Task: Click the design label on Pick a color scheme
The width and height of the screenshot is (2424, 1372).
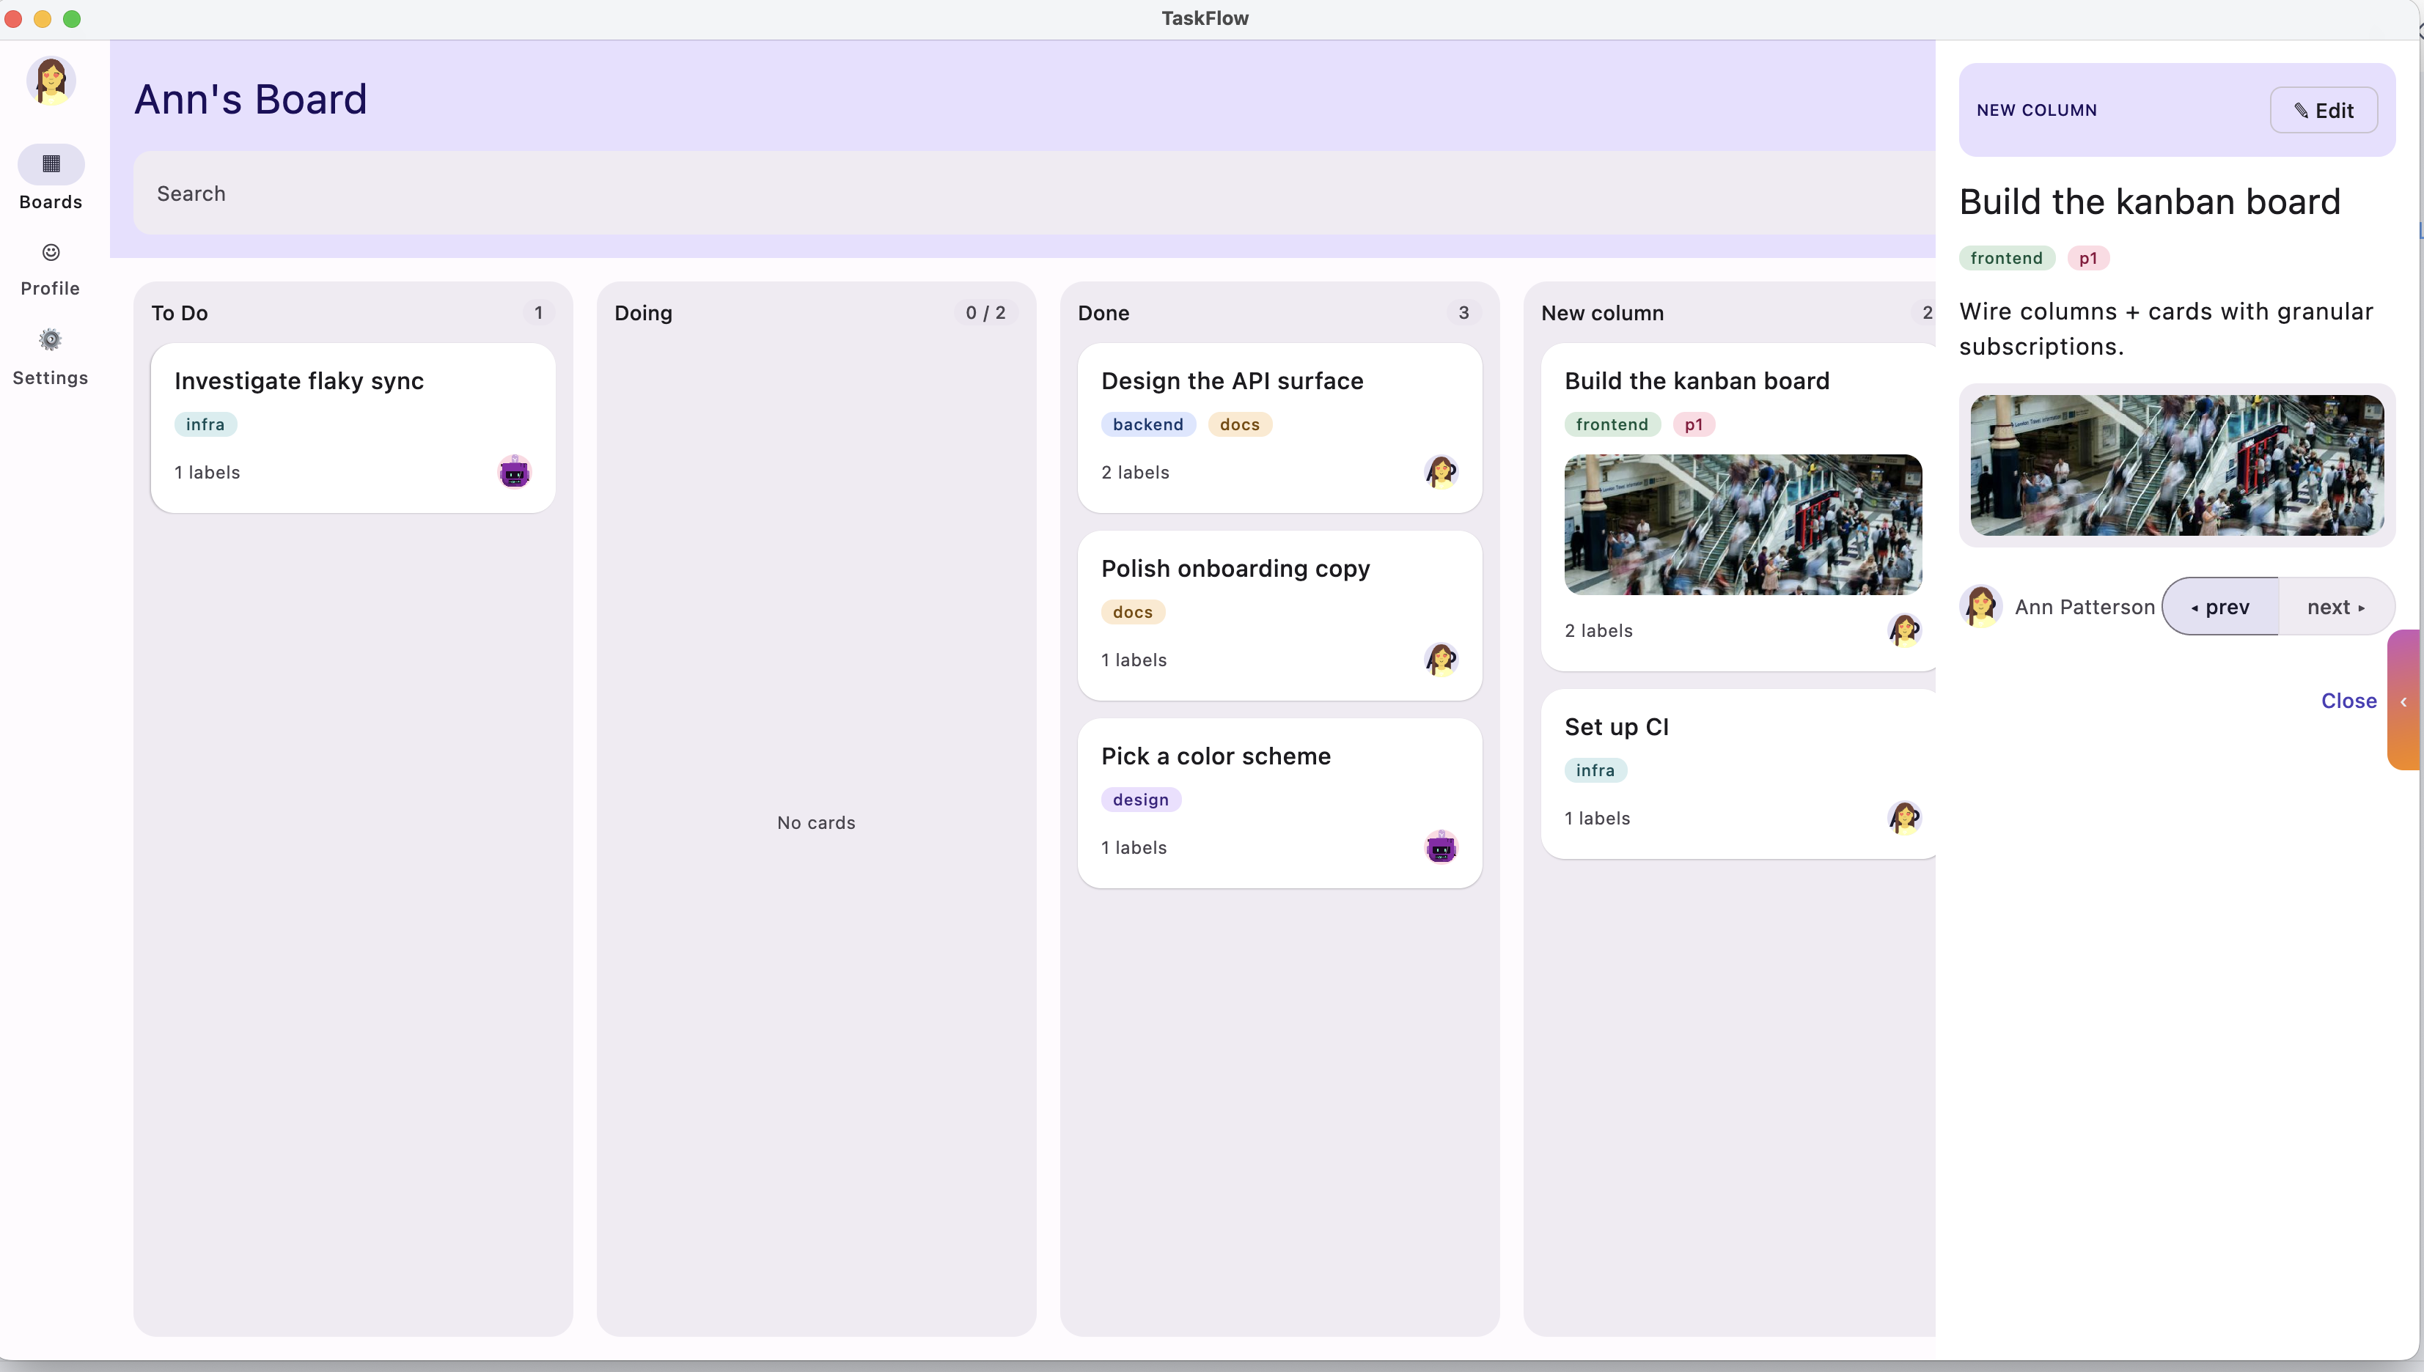Action: pos(1140,799)
